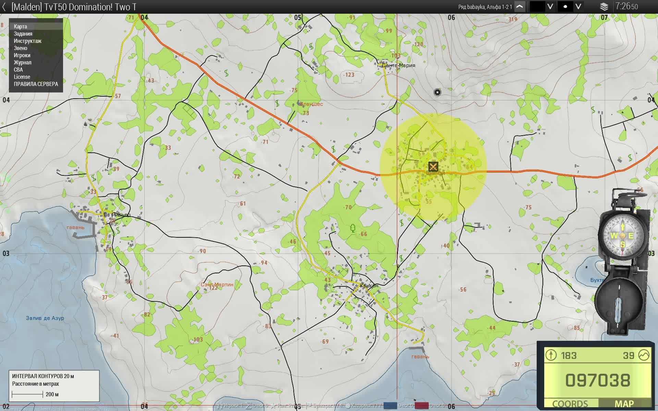Image resolution: width=658 pixels, height=411 pixels.
Task: Switch GPS to the MAP tab
Action: [624, 403]
